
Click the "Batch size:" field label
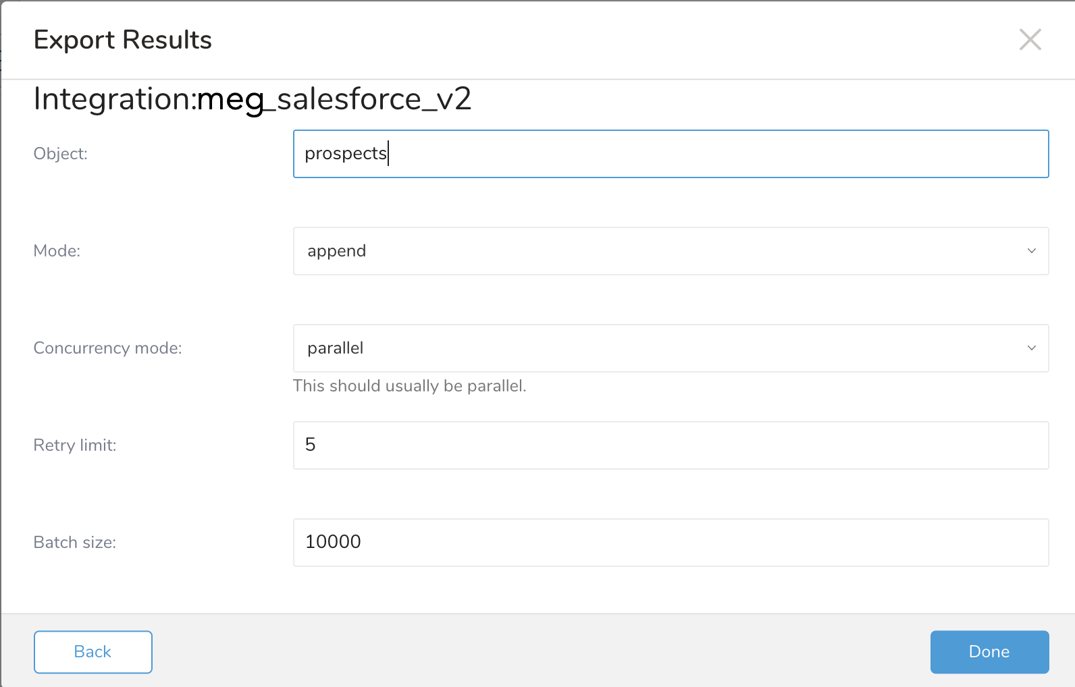(x=75, y=543)
